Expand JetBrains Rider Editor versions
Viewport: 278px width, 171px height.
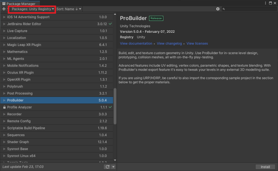point(4,24)
